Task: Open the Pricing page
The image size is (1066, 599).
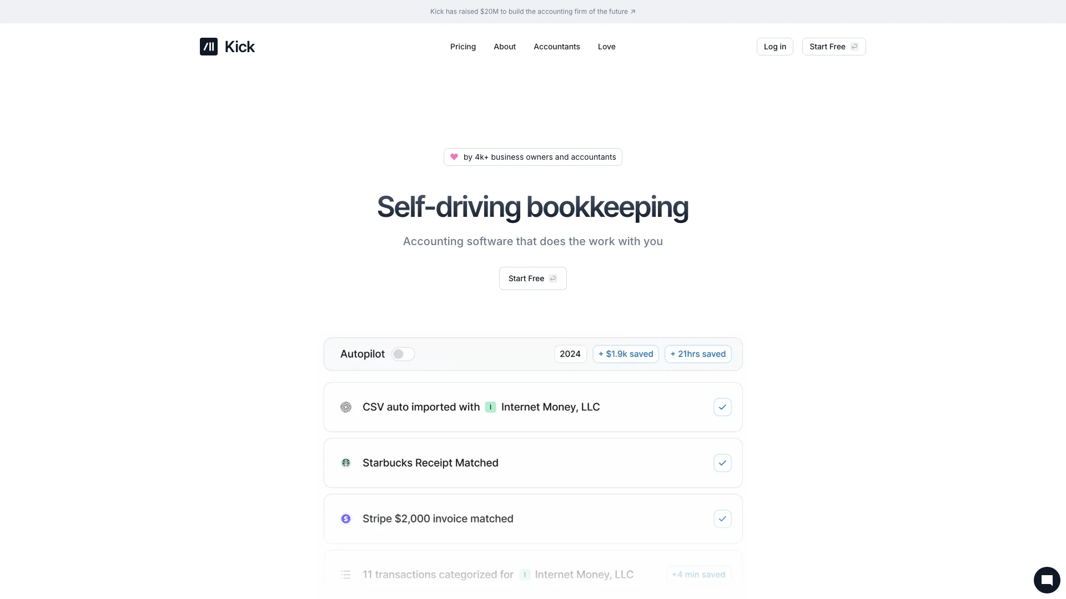Action: [462, 47]
